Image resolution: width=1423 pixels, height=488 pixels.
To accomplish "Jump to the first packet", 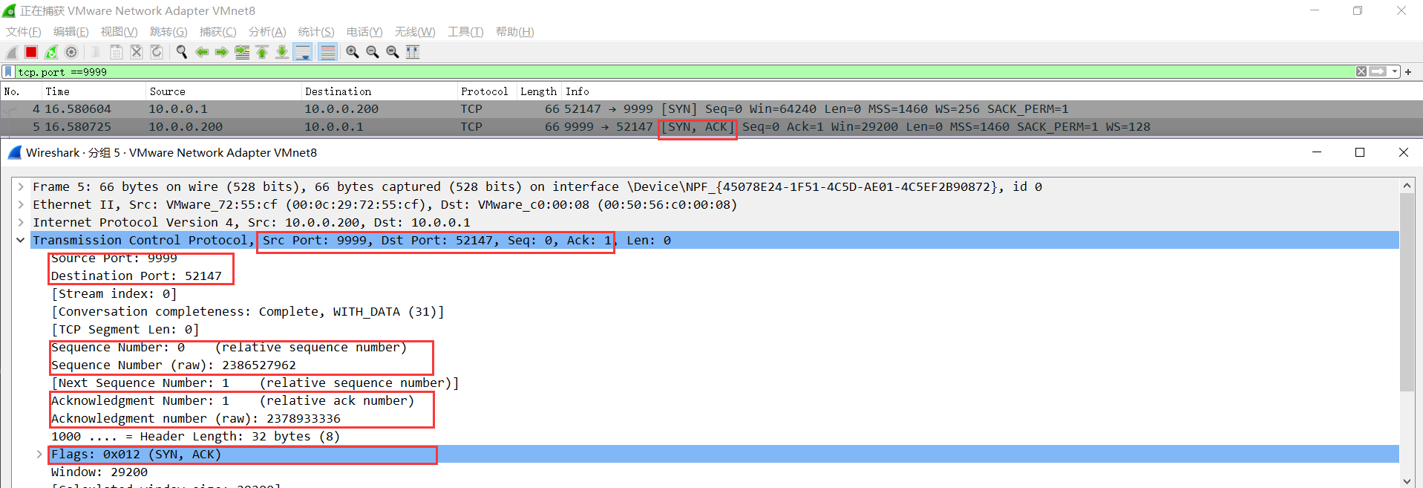I will click(x=262, y=52).
